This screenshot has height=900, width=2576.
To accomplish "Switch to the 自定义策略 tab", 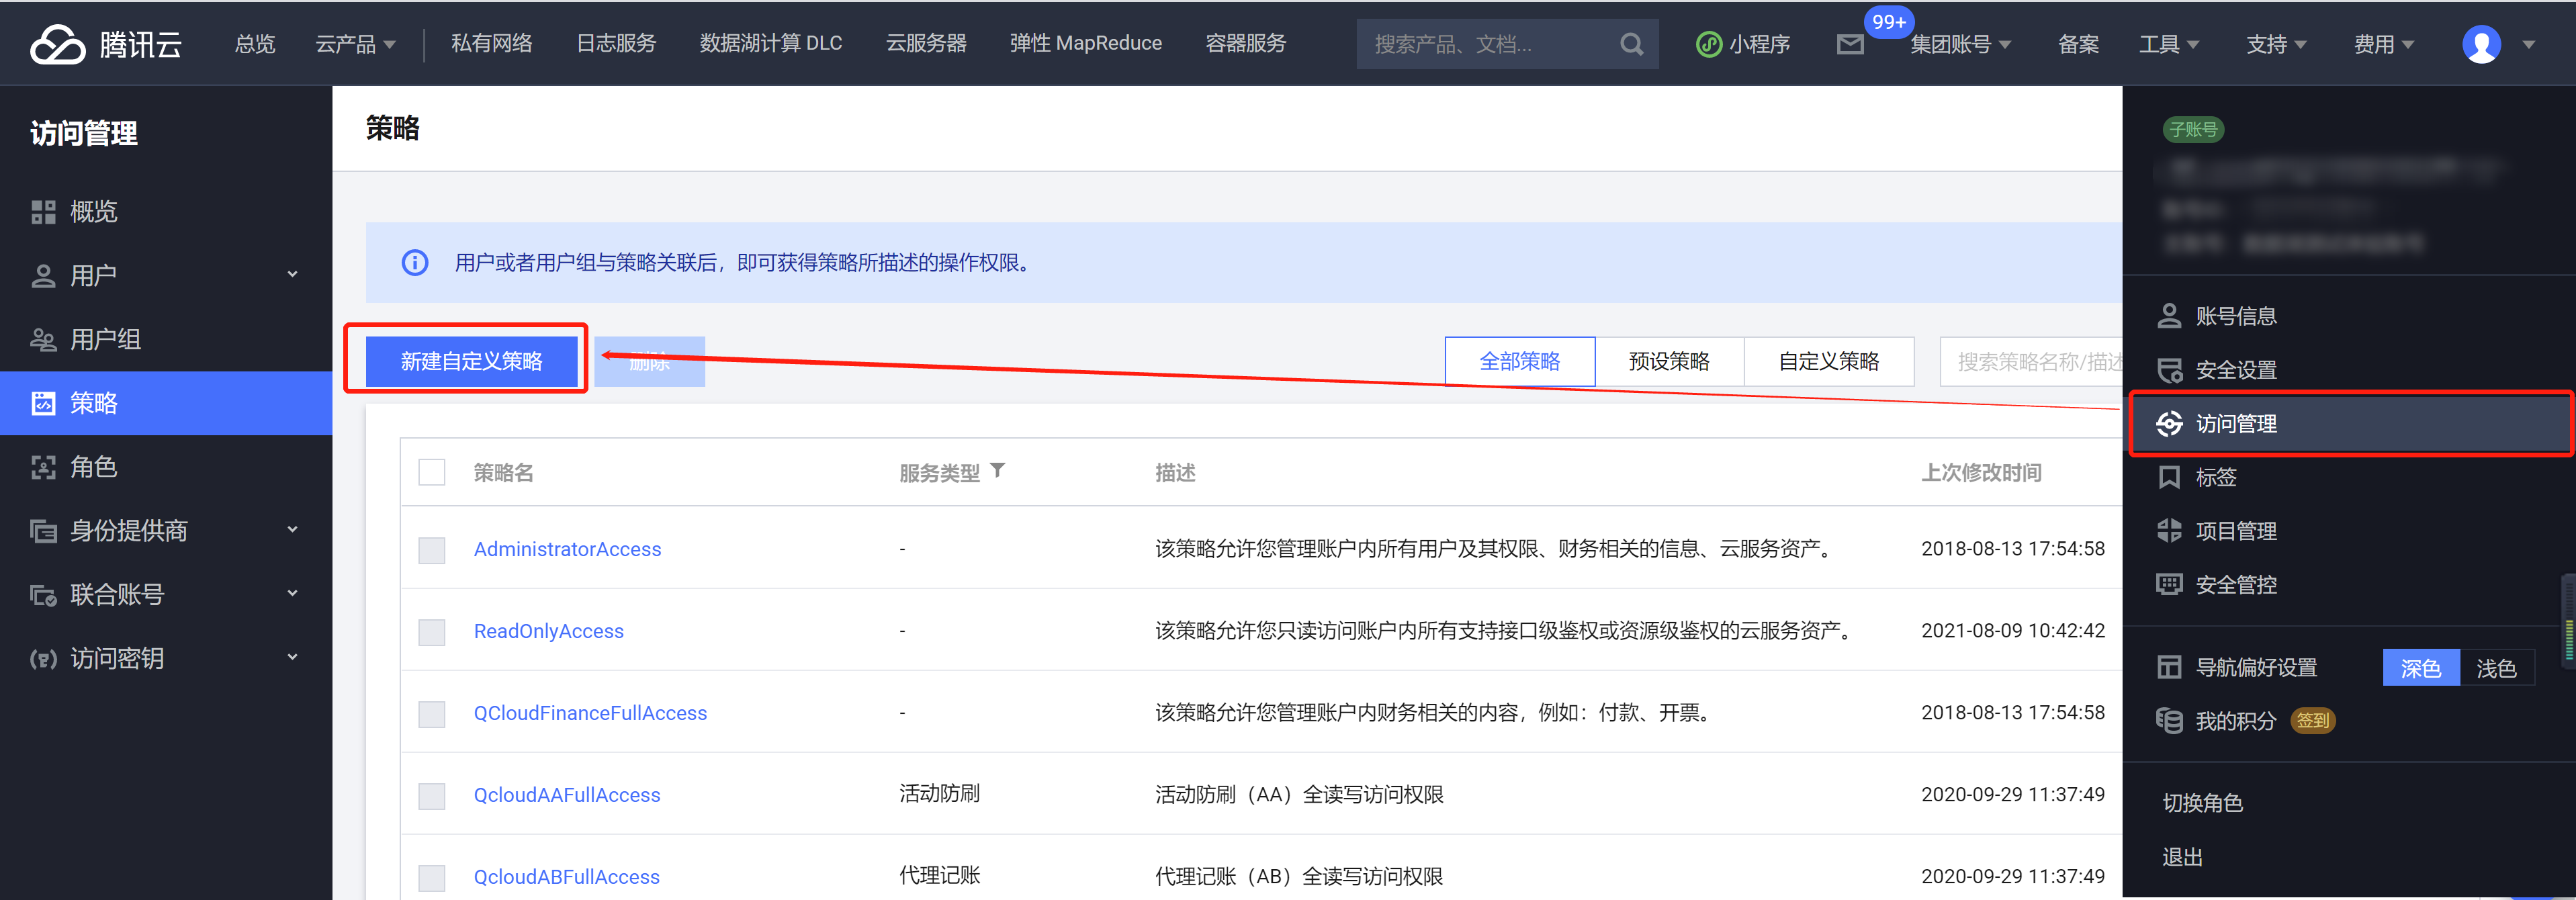I will point(1828,361).
